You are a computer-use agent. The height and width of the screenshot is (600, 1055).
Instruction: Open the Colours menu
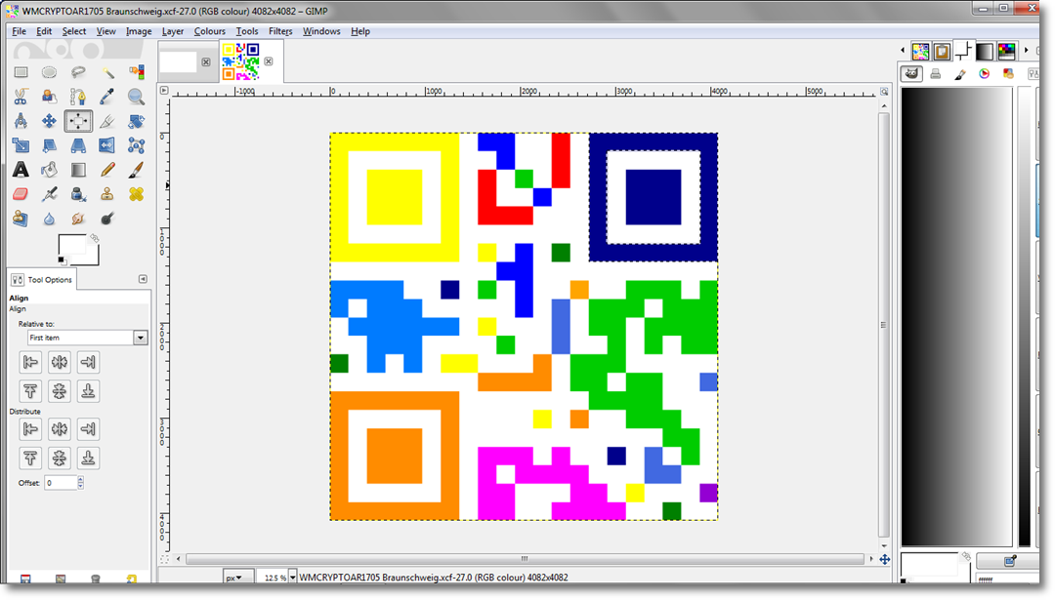tap(209, 31)
